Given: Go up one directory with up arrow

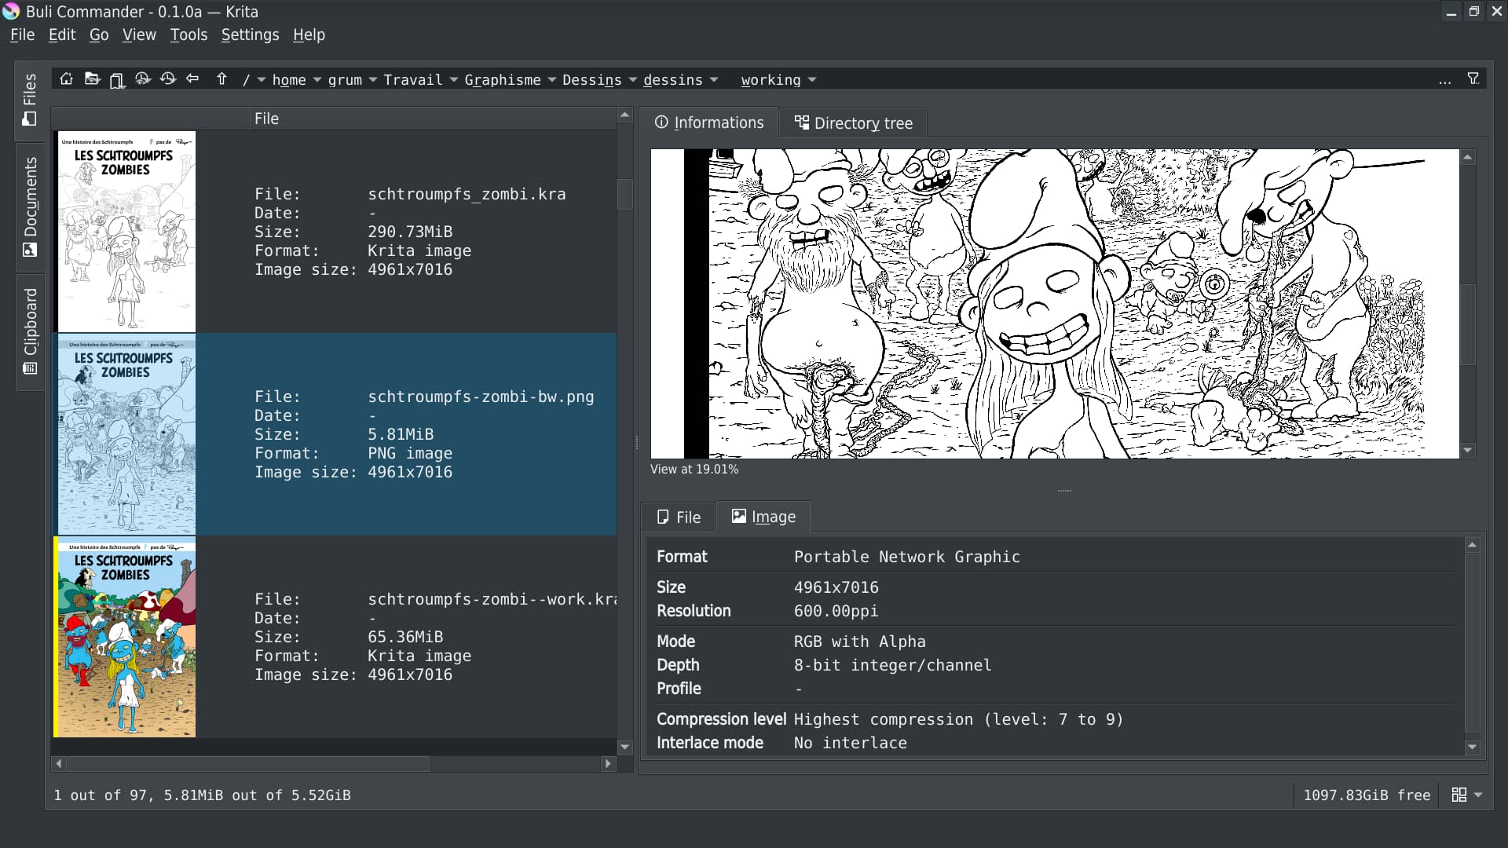Looking at the screenshot, I should (221, 79).
